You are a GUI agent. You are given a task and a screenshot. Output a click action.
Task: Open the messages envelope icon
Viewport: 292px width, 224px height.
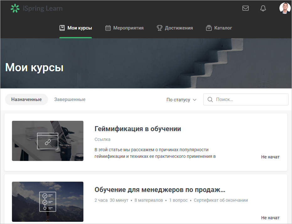(246, 8)
